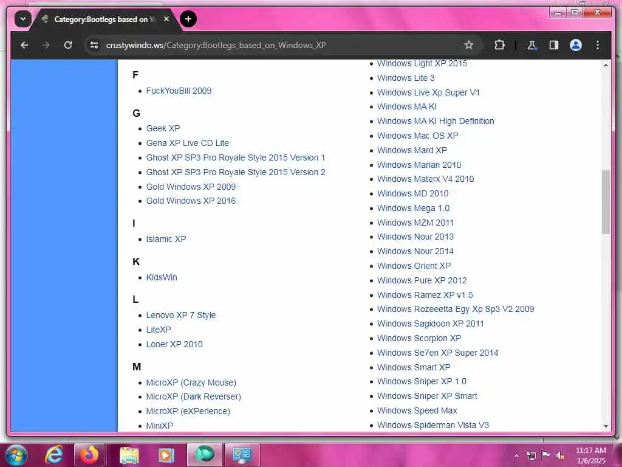622x467 pixels.
Task: Bookmark this page with the star icon
Action: pyautogui.click(x=469, y=45)
